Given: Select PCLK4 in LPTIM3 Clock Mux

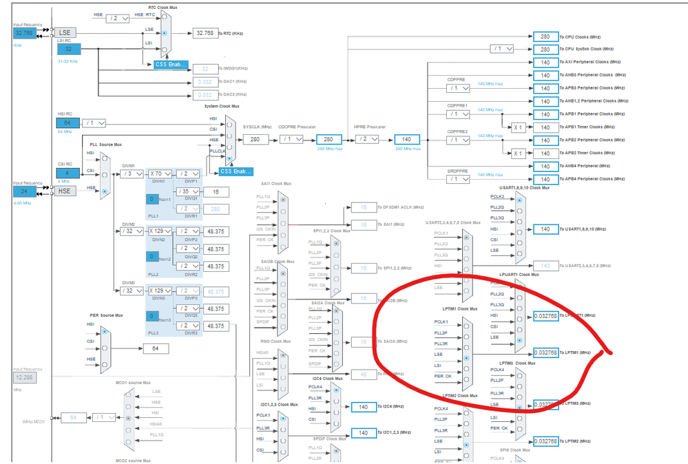Looking at the screenshot, I should (x=519, y=375).
